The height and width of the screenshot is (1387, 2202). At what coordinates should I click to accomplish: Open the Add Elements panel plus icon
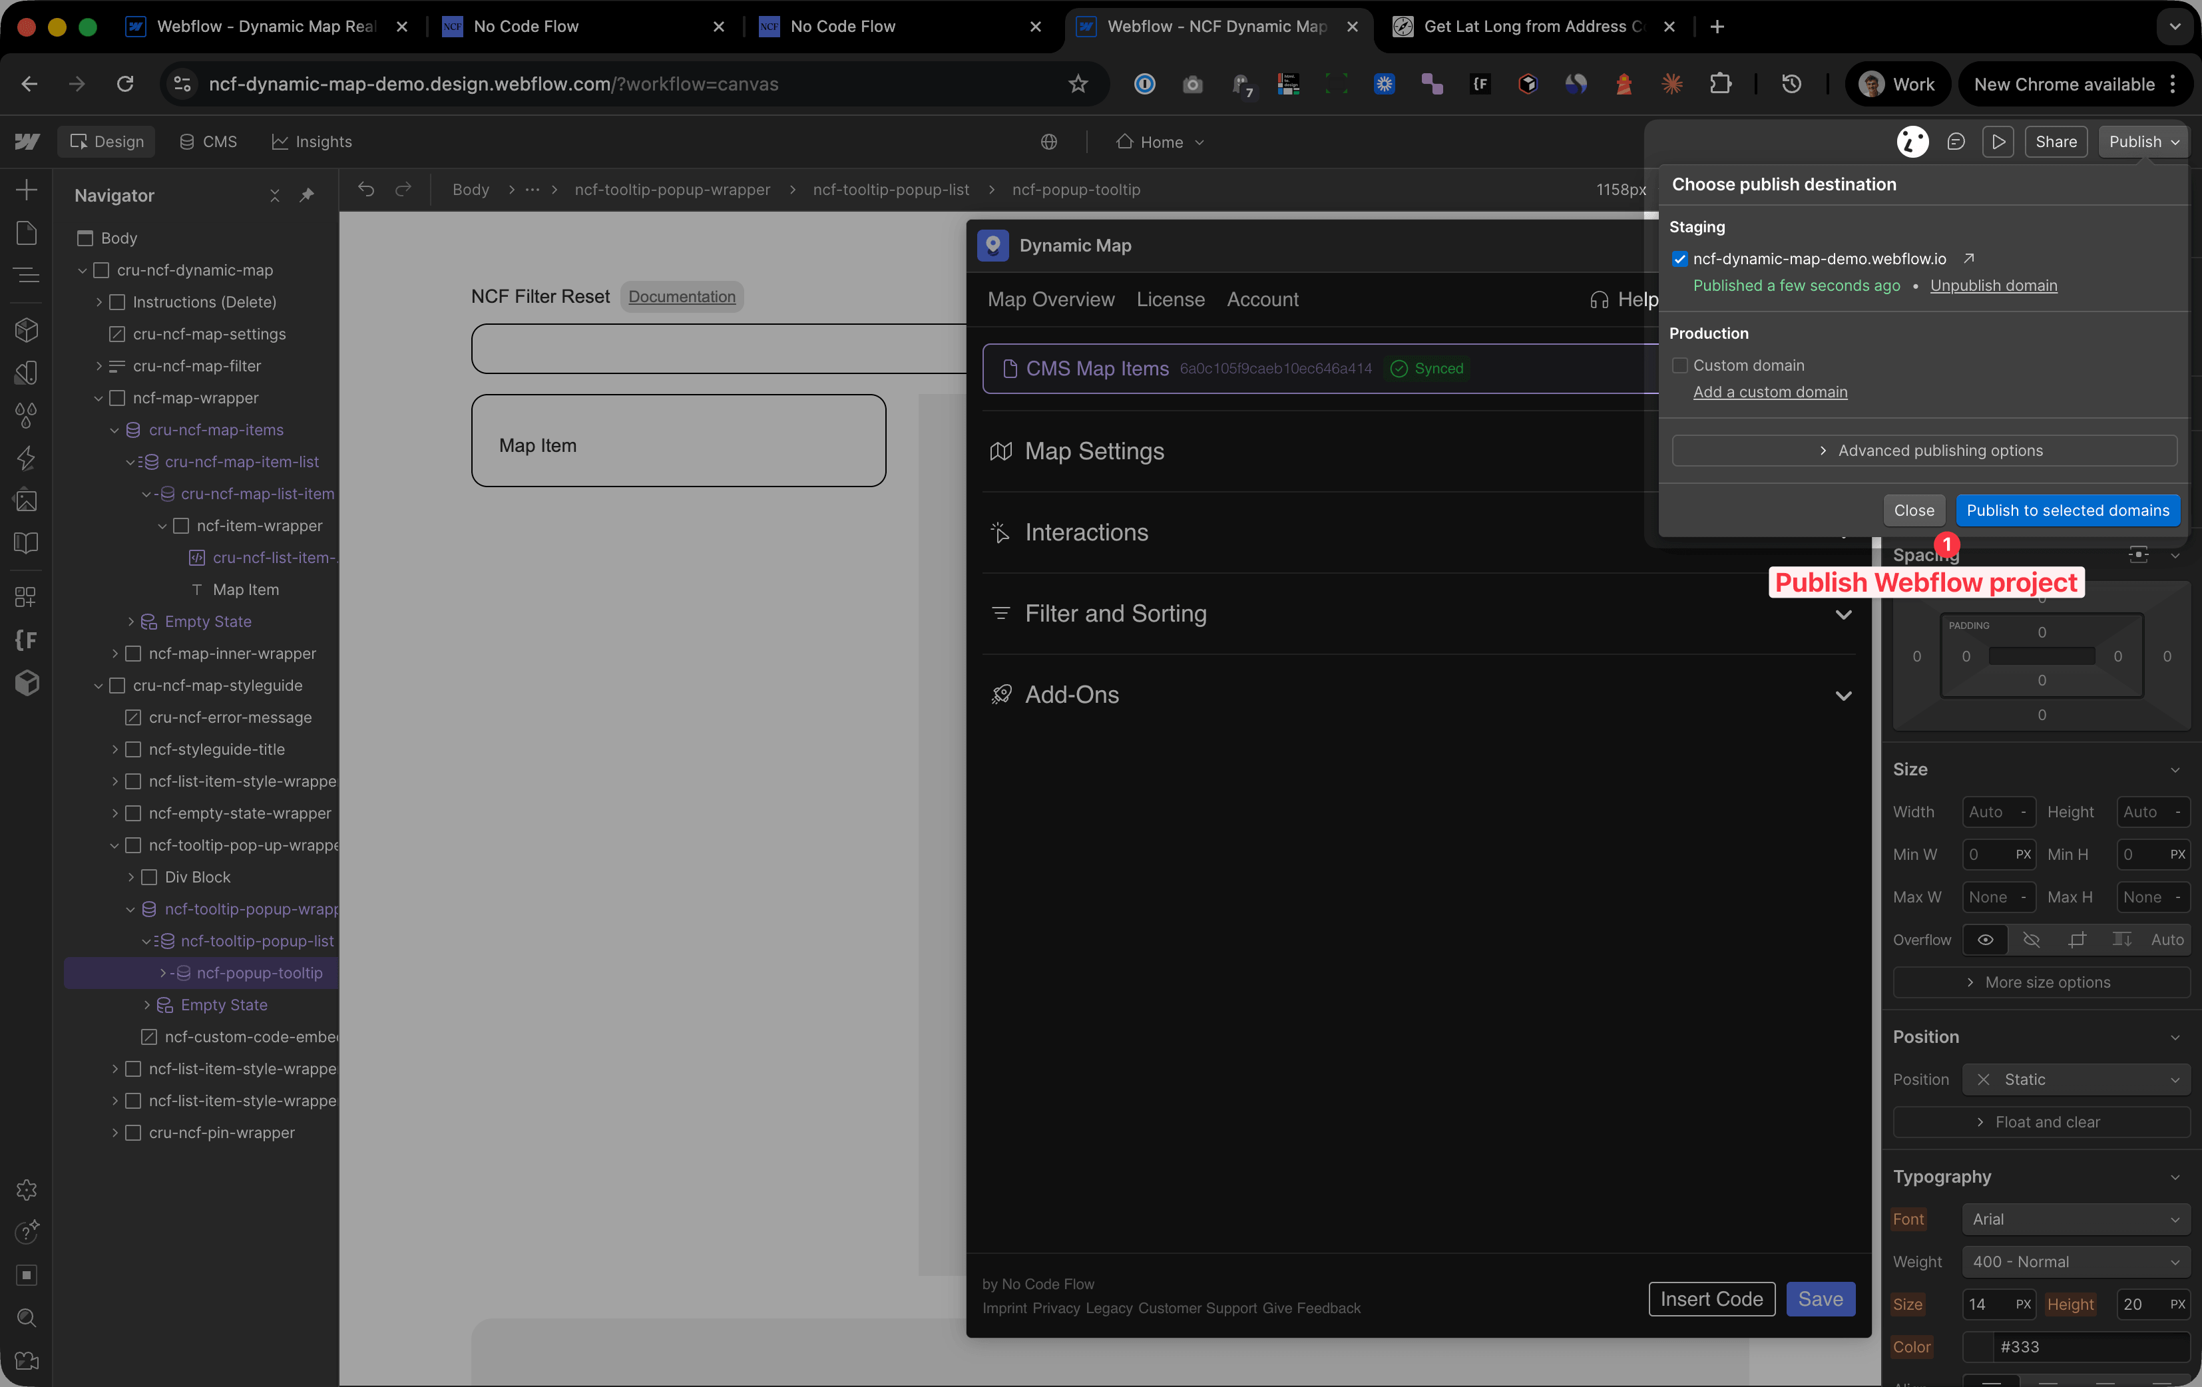[27, 190]
